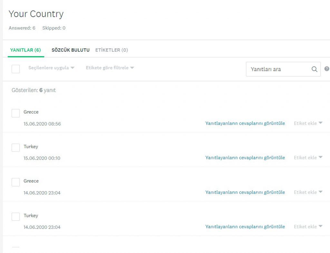
Task: Open the 'Seçilenlere uygula' dropdown
Action: point(51,68)
